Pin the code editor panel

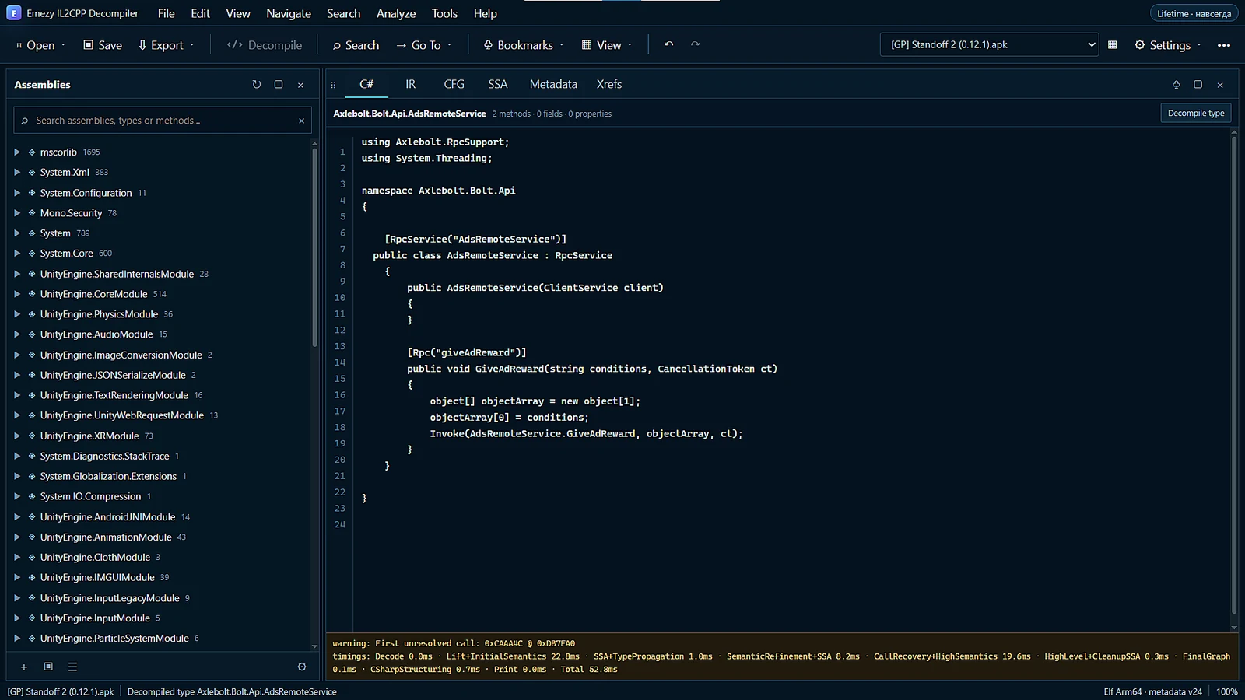tap(1176, 84)
